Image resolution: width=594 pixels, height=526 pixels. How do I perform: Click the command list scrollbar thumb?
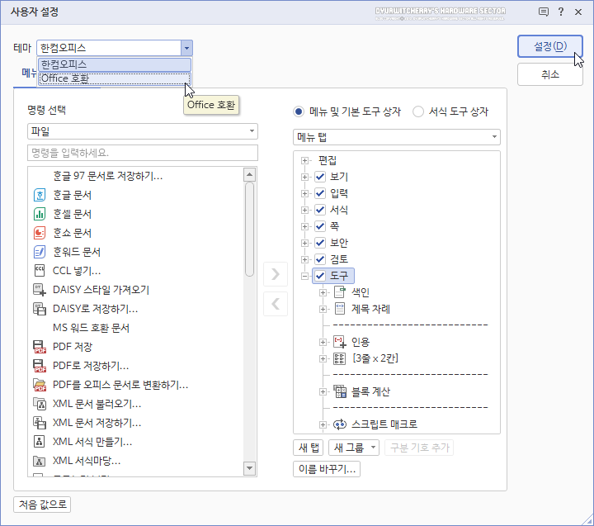click(x=249, y=230)
